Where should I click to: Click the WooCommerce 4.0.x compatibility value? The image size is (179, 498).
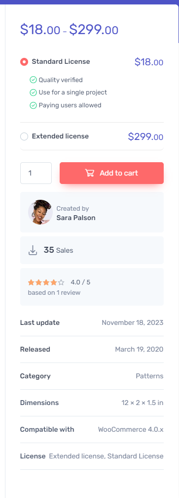coord(131,429)
